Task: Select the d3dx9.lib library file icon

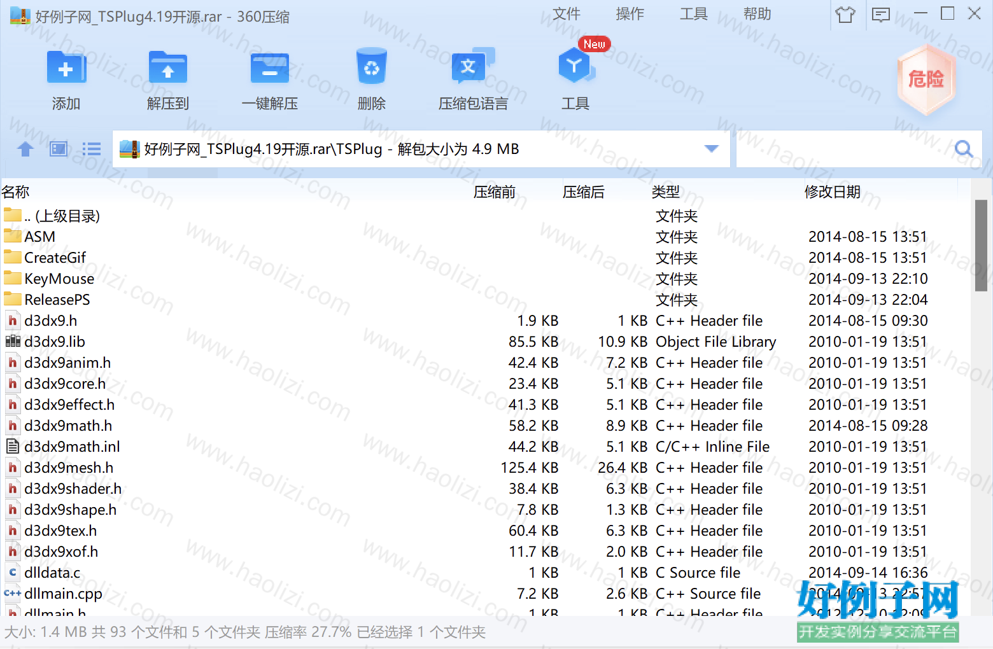Action: 12,341
